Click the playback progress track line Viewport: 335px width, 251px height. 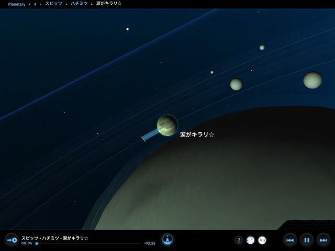point(88,244)
